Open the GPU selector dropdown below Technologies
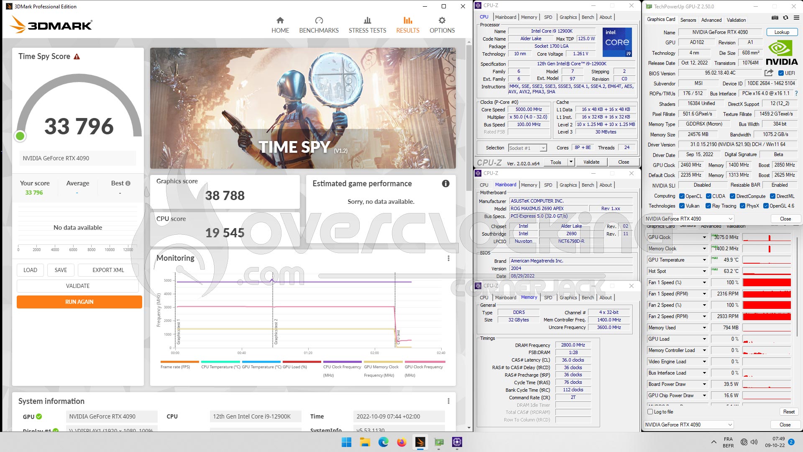Image resolution: width=803 pixels, height=452 pixels. pos(689,219)
